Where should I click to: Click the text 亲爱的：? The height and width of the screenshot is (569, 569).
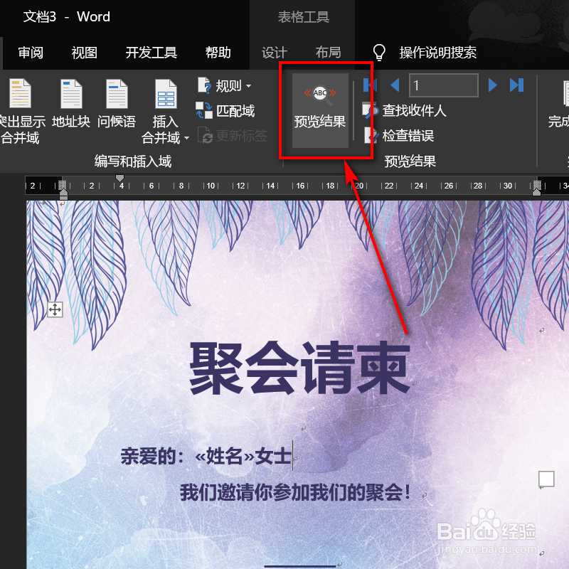click(152, 457)
